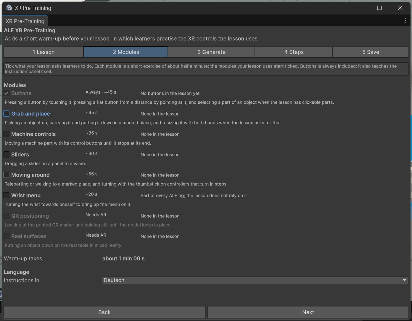The image size is (412, 321).
Task: Click 'None in the lesson' in the Sliders row
Action: pos(160,155)
